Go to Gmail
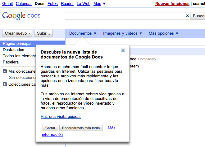This screenshot has height=147, width=205. 7,4
